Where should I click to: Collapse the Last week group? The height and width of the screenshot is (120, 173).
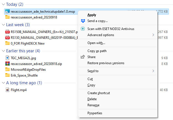coord(3,25)
